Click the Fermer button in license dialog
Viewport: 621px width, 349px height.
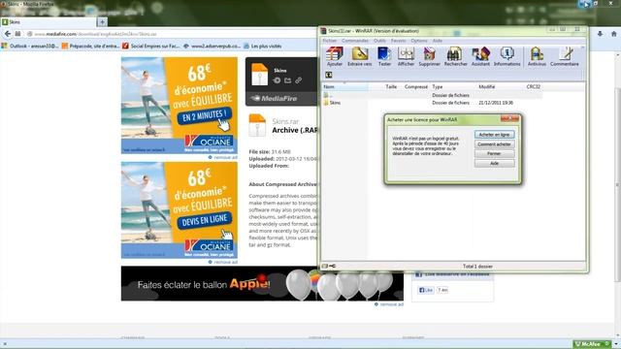point(494,153)
